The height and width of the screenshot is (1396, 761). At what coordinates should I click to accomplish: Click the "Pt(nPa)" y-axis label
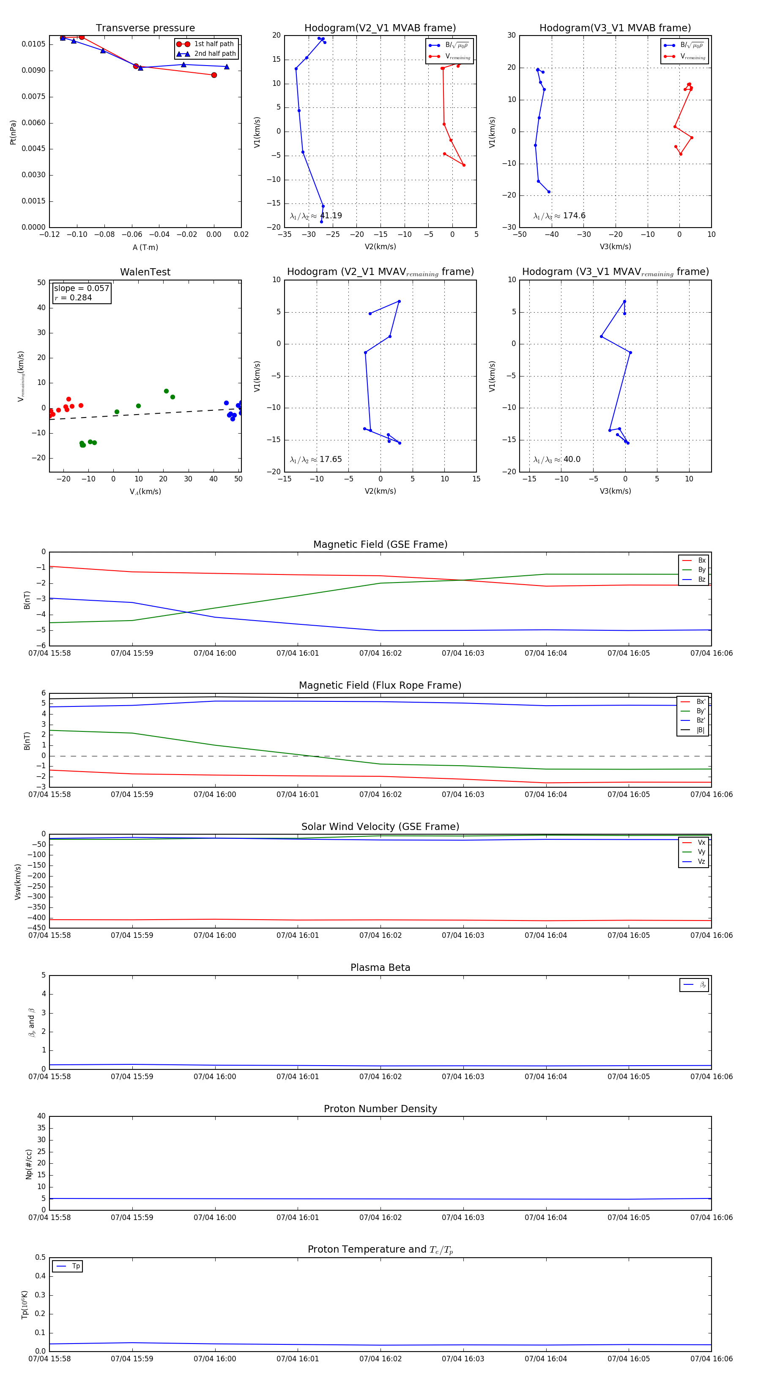[x=13, y=132]
